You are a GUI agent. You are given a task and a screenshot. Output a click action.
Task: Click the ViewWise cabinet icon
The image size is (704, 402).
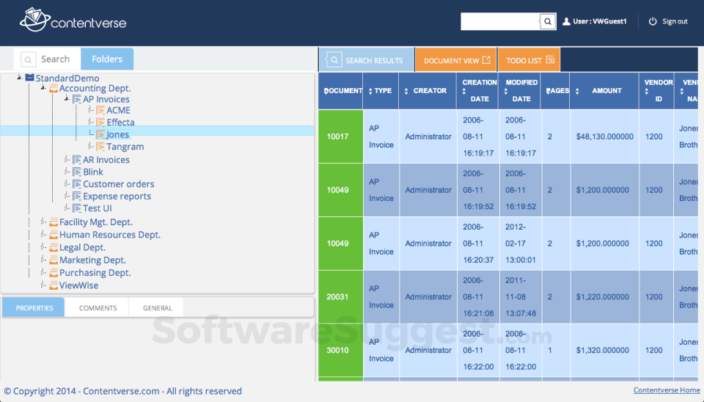pyautogui.click(x=54, y=285)
